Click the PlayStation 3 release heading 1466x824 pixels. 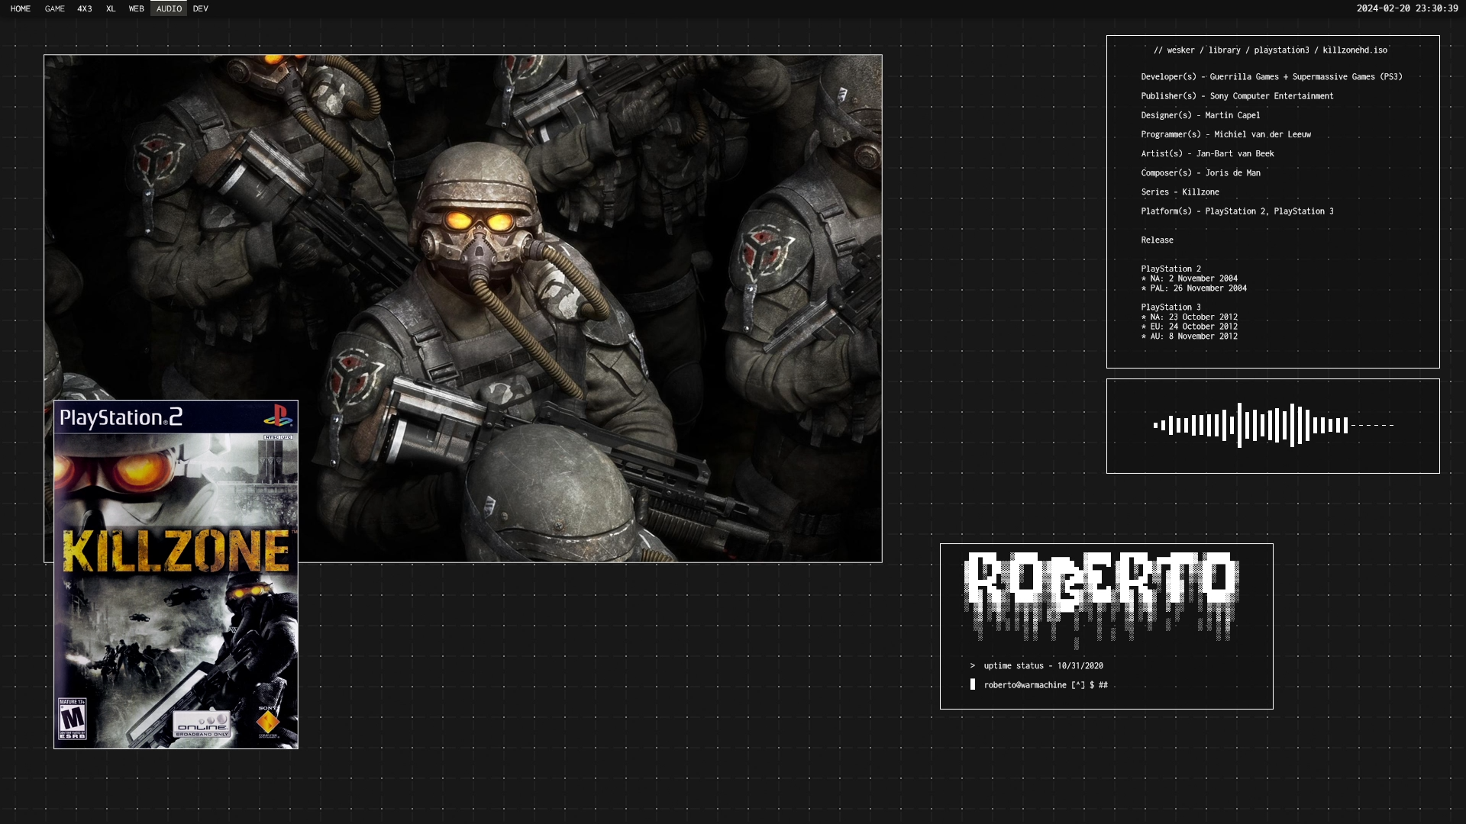pyautogui.click(x=1171, y=307)
